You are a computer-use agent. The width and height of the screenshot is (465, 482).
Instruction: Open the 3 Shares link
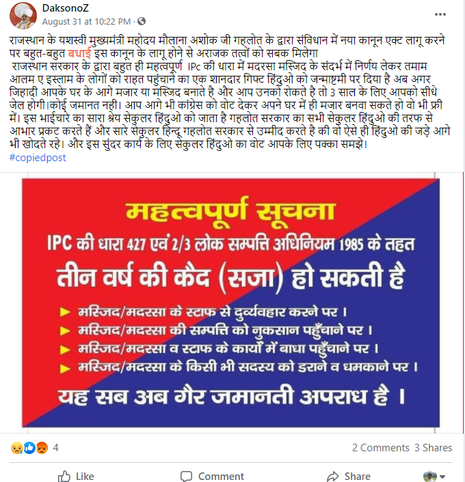pos(434,448)
